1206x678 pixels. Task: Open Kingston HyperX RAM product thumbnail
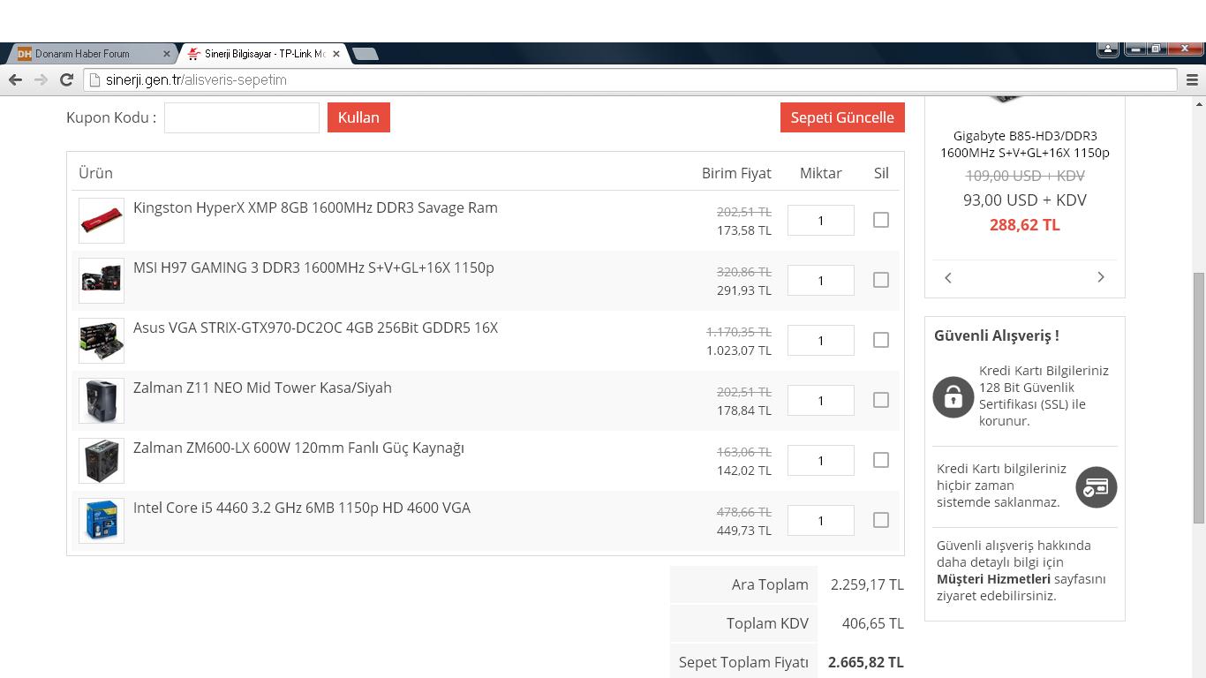click(102, 221)
